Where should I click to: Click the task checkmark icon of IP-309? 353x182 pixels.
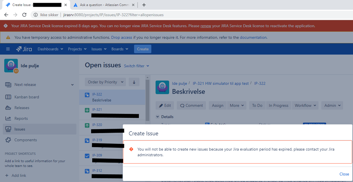(x=87, y=156)
